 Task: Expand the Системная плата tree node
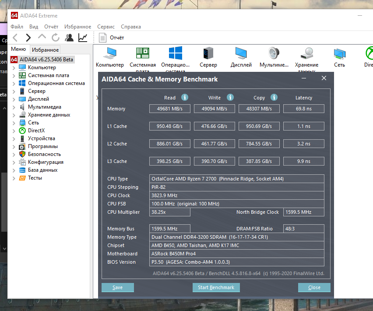coord(14,76)
